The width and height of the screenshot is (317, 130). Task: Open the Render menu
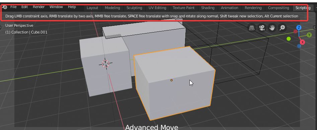[x=39, y=7]
